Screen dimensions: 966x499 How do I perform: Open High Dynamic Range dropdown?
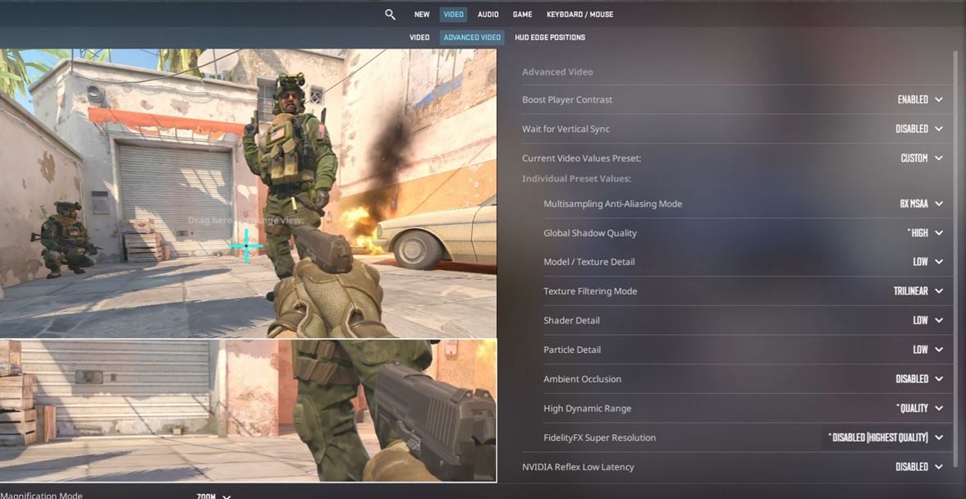920,409
